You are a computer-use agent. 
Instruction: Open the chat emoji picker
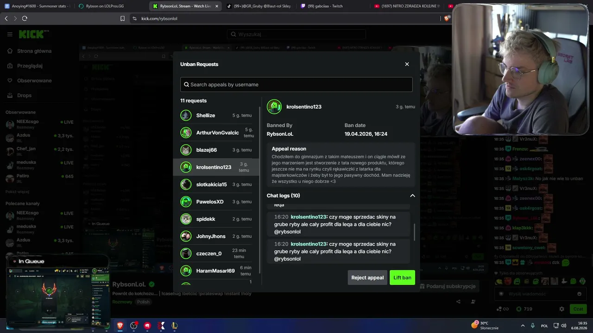579,294
